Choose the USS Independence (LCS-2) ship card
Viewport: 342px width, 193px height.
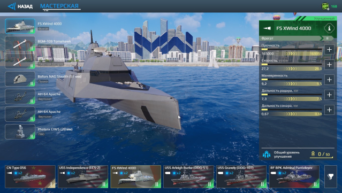[x=83, y=176]
